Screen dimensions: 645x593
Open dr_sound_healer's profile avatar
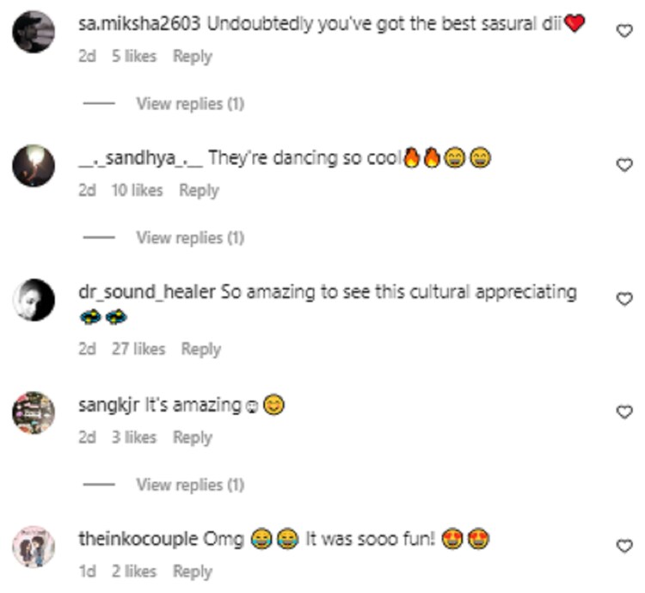tap(34, 301)
